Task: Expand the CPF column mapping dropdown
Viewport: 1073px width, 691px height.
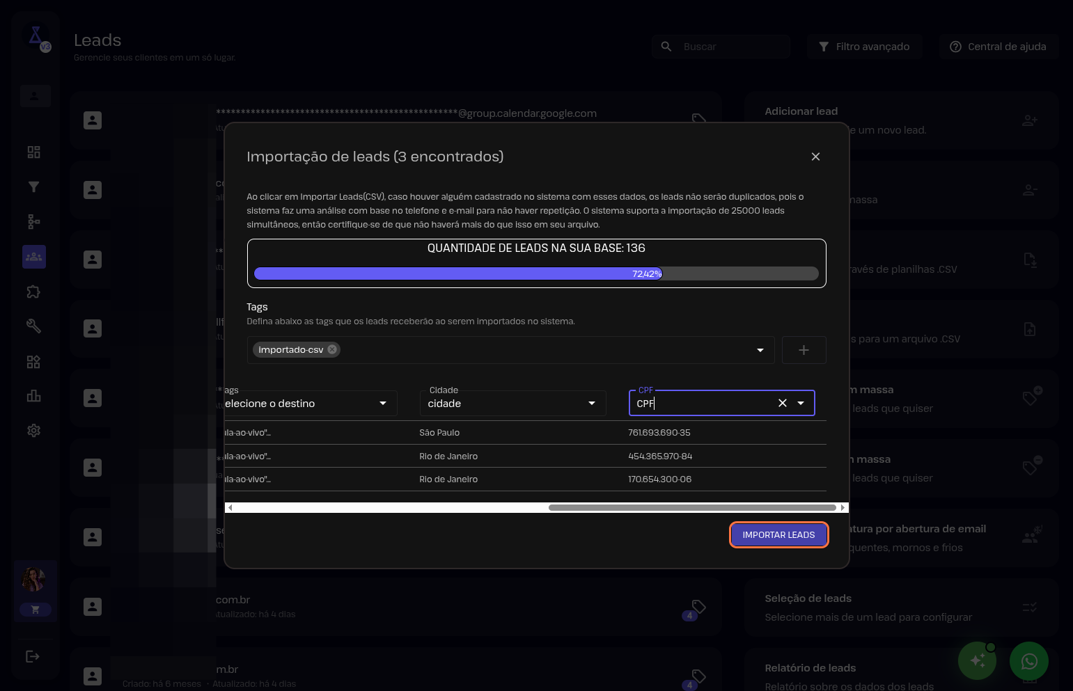Action: (x=801, y=403)
